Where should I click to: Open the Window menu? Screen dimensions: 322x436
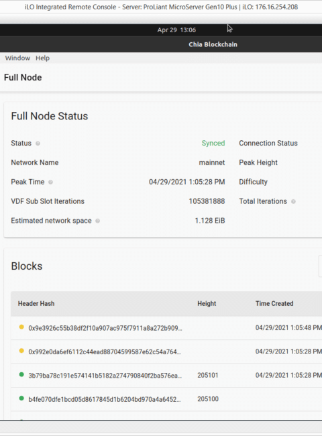pos(17,58)
